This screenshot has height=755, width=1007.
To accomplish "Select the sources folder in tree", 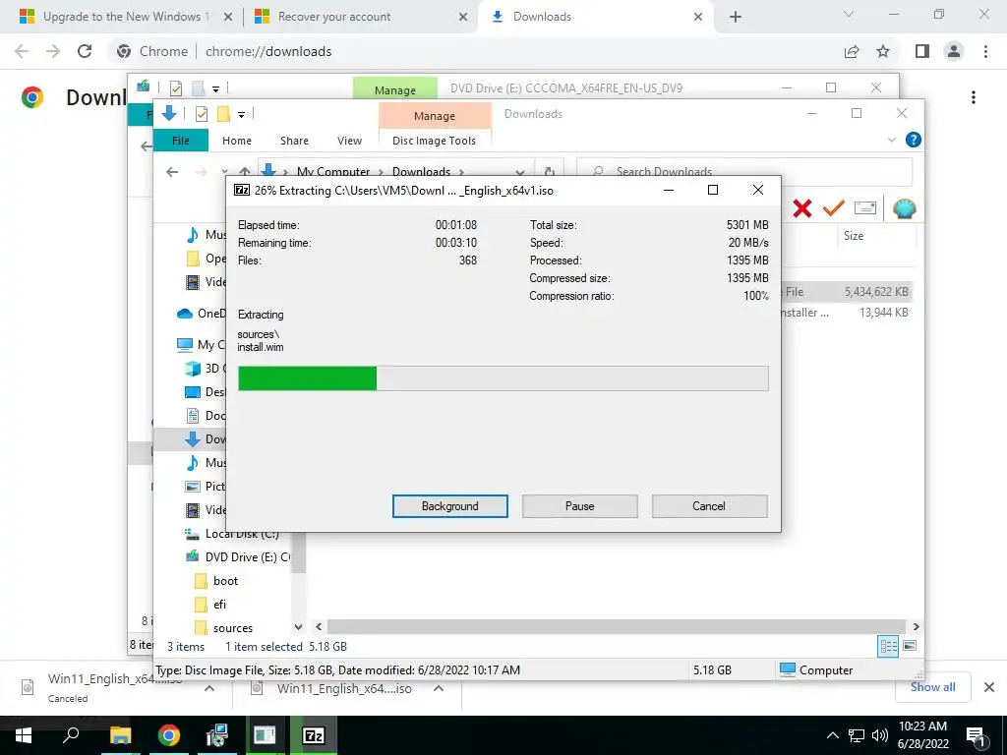I will tap(232, 628).
